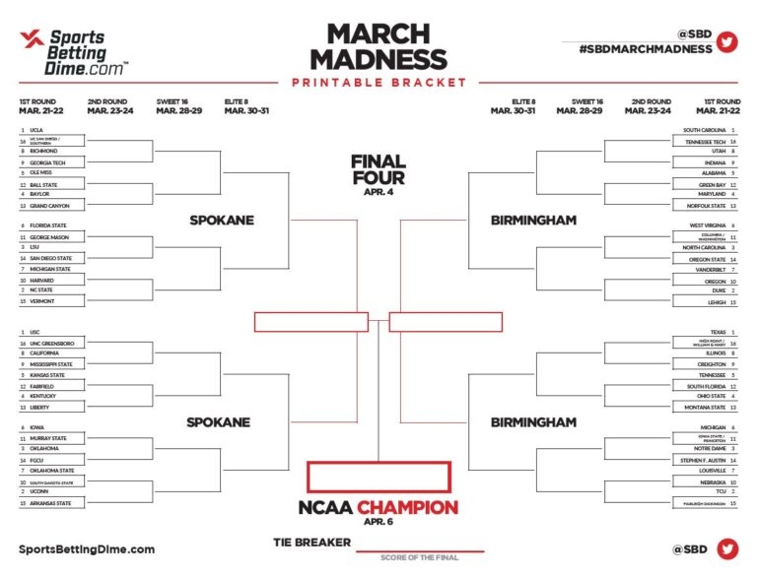Click the Printable Bracket subtitle
757x576 pixels.
[x=379, y=81]
